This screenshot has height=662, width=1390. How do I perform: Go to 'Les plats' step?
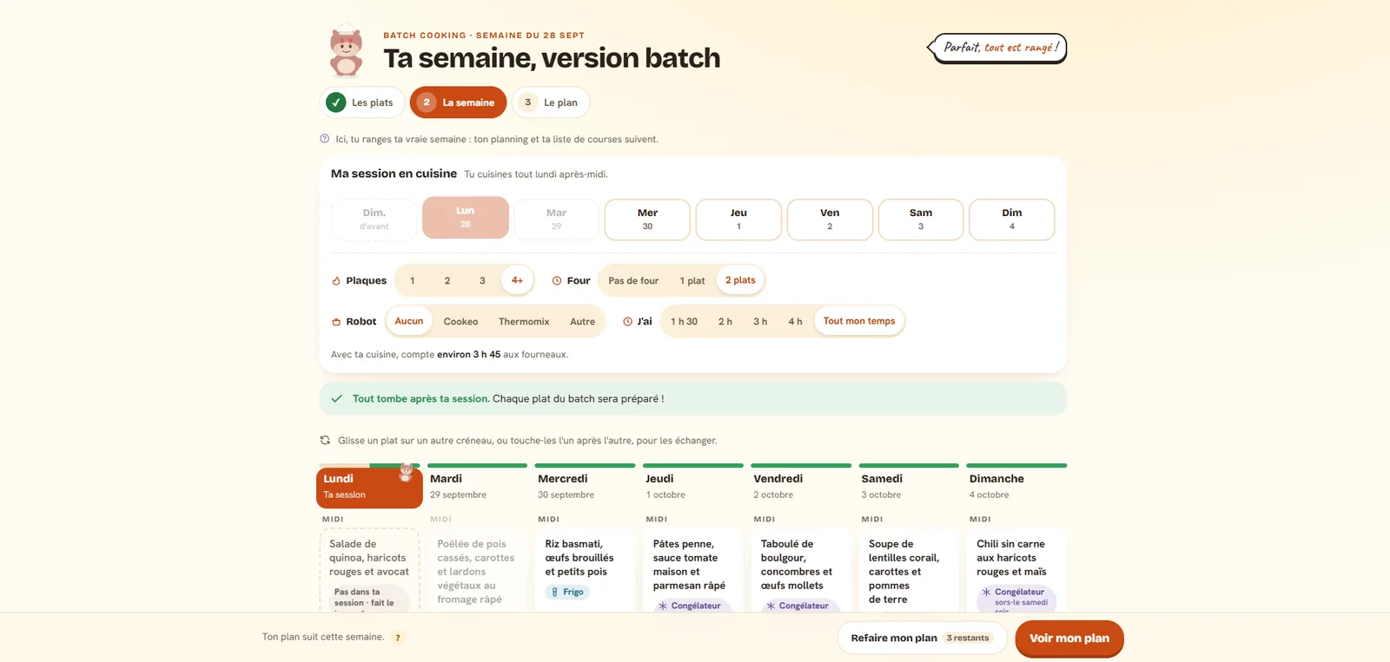coord(362,102)
